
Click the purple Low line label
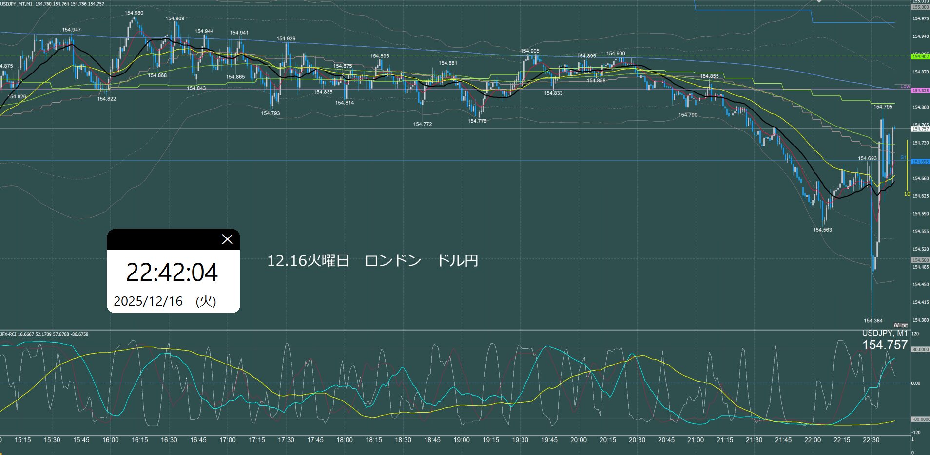905,86
